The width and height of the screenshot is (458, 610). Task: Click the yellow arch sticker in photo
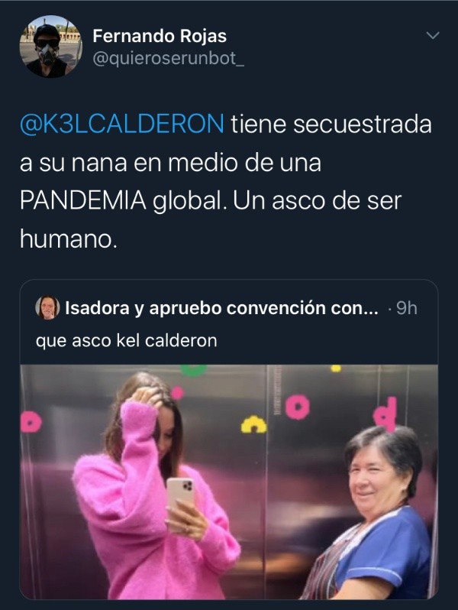[253, 424]
